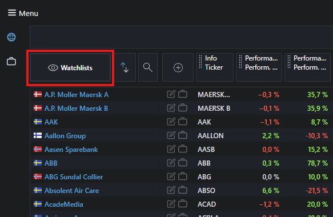The height and width of the screenshot is (217, 333).
Task: Click edit note icon for Aallon Group
Action: tap(171, 135)
